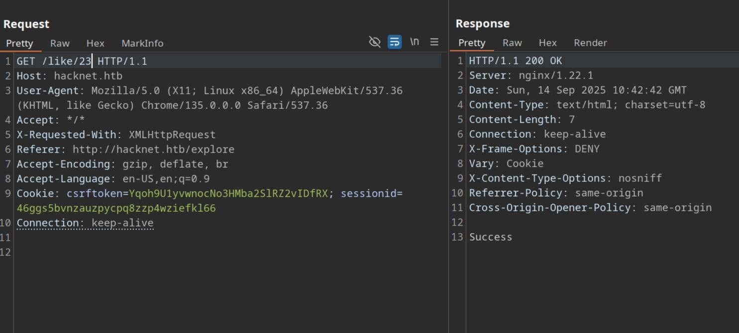
Task: Open the MarkInfo tab
Action: click(142, 43)
